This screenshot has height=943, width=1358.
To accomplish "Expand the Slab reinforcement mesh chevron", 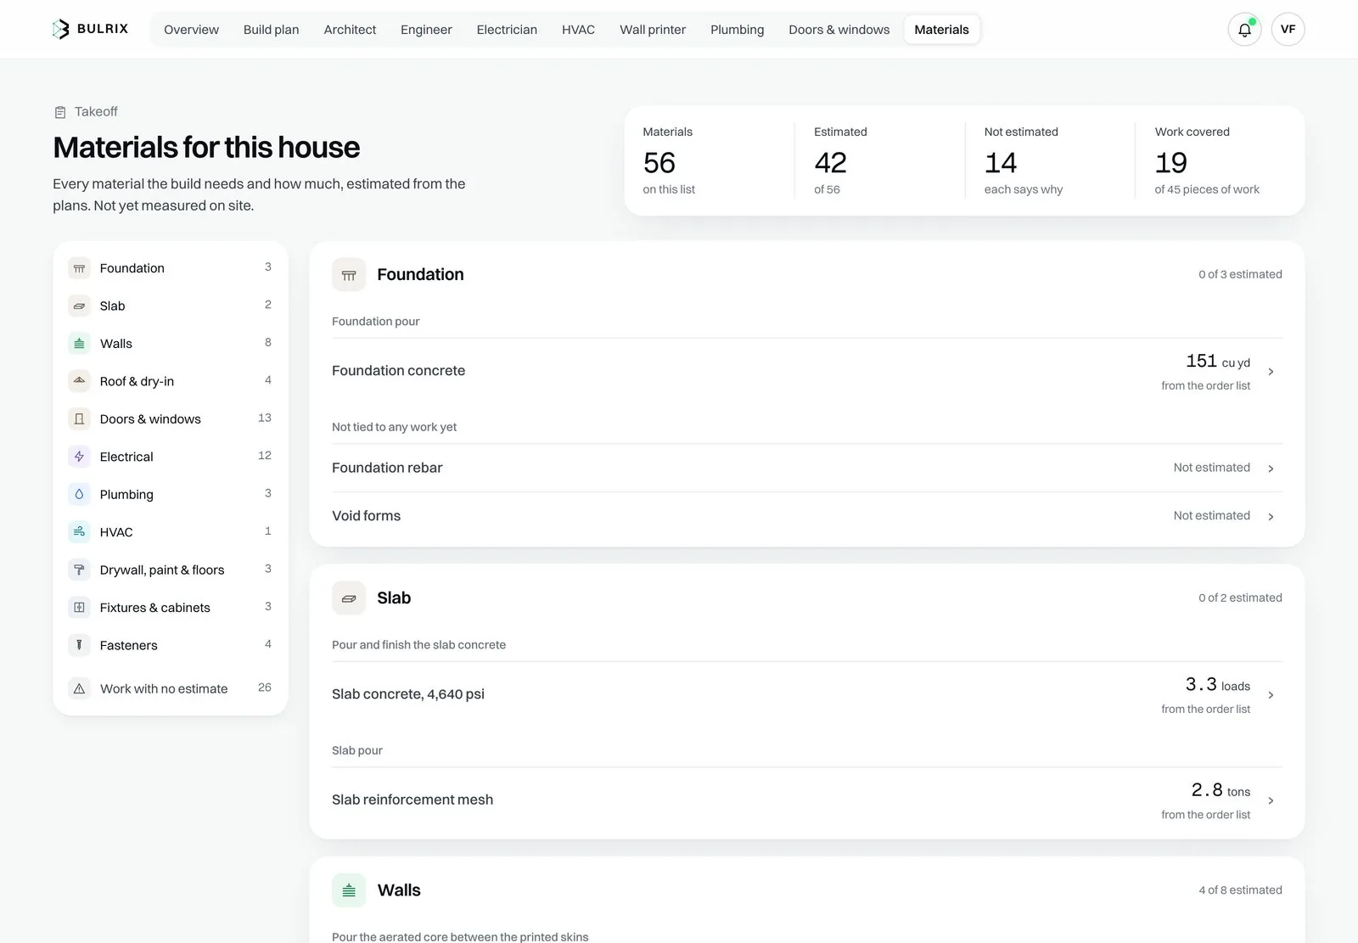I will (x=1271, y=800).
